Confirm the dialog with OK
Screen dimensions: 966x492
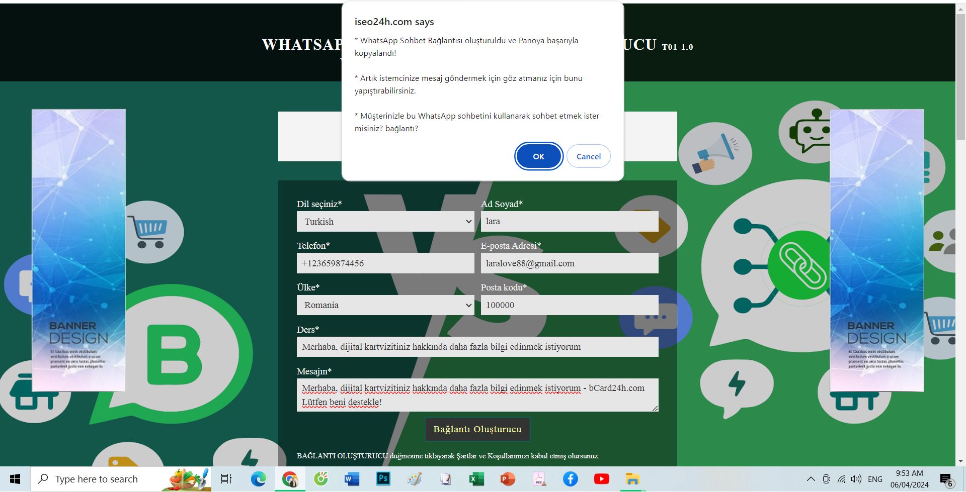pos(538,156)
